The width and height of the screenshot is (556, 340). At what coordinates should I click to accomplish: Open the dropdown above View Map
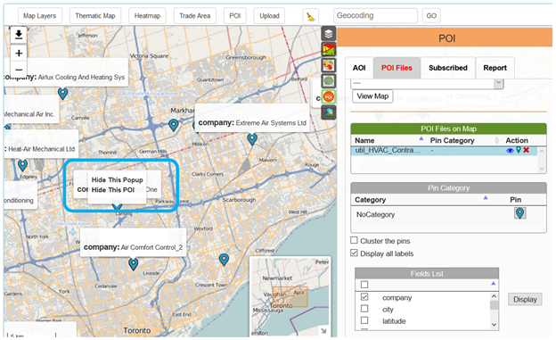(x=427, y=83)
